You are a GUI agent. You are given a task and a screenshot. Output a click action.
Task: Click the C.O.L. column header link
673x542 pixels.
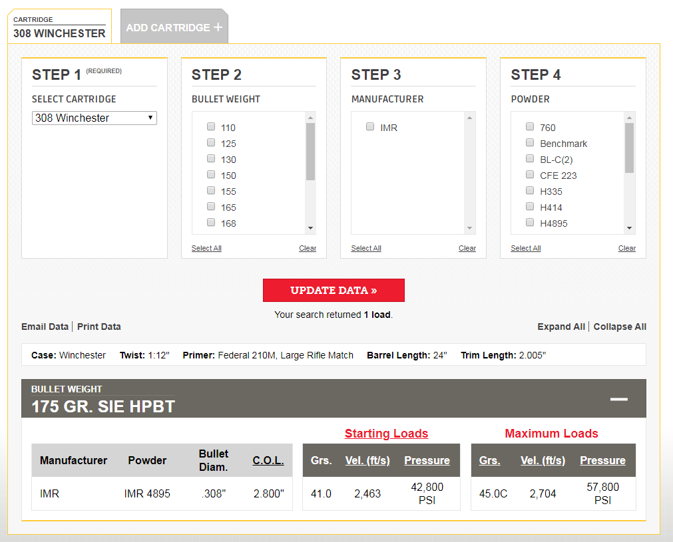[268, 460]
